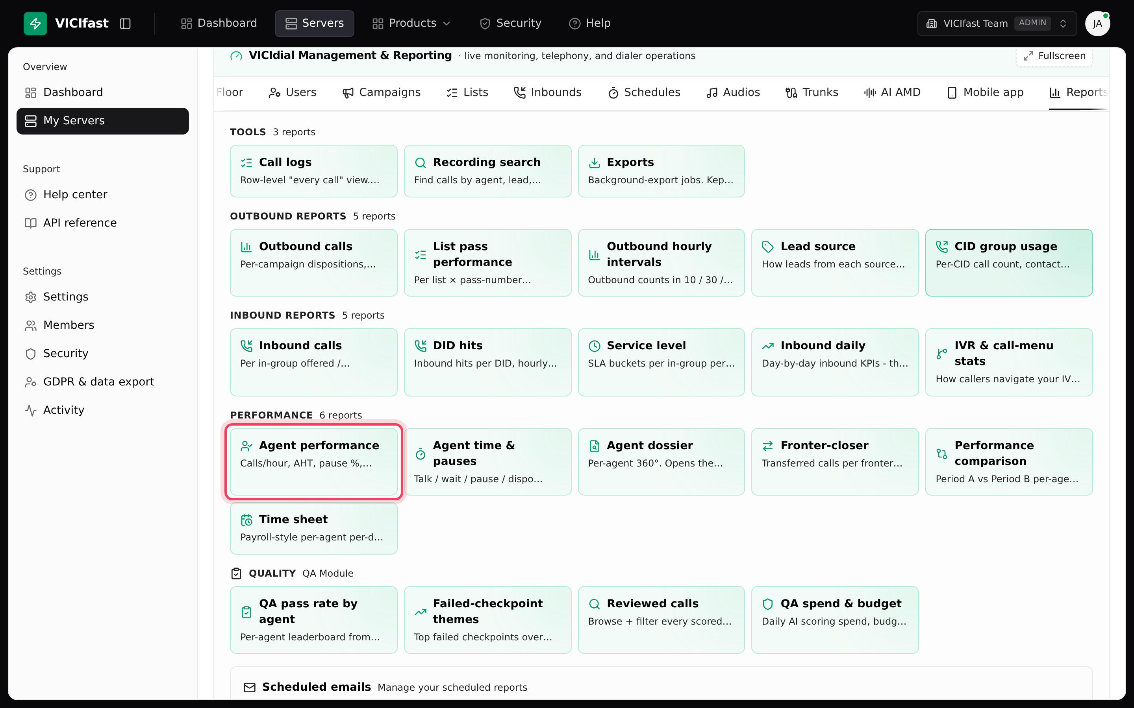
Task: Open the QA spend & budget card
Action: (x=835, y=620)
